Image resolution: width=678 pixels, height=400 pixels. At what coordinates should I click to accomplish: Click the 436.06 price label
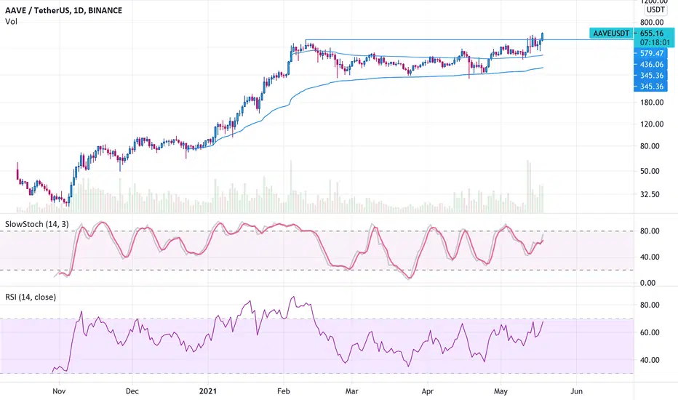pyautogui.click(x=652, y=65)
